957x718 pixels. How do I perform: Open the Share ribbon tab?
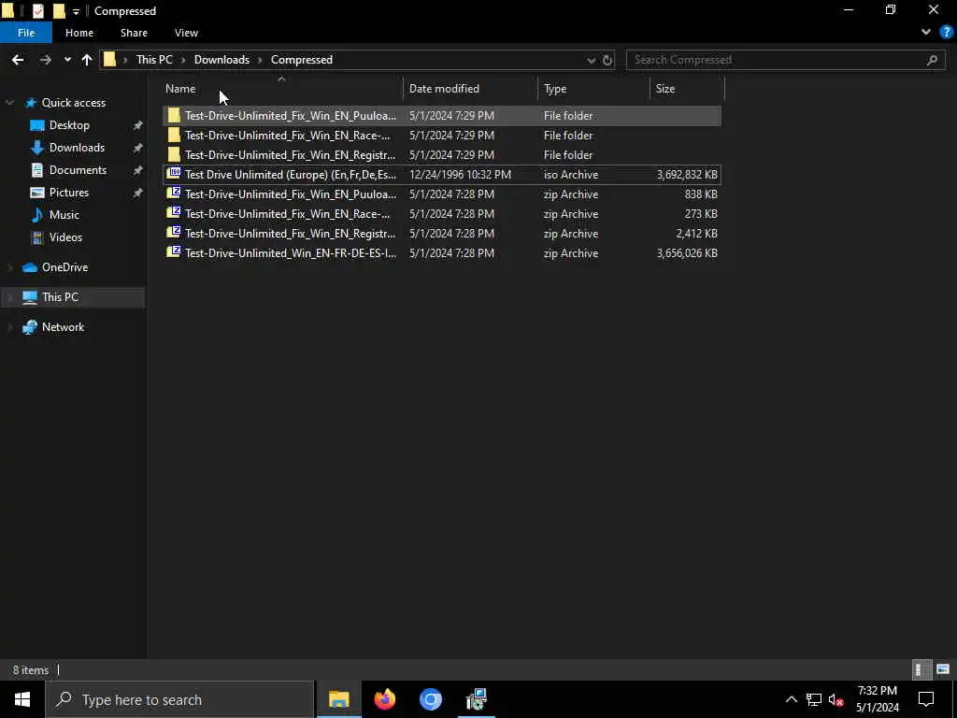tap(134, 33)
